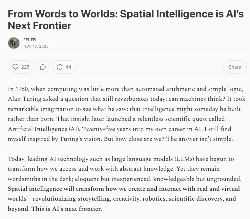Image resolution: width=250 pixels, height=219 pixels.
Task: Click "The answer isn't simple." sentence
Action: pyautogui.click(x=198, y=139)
